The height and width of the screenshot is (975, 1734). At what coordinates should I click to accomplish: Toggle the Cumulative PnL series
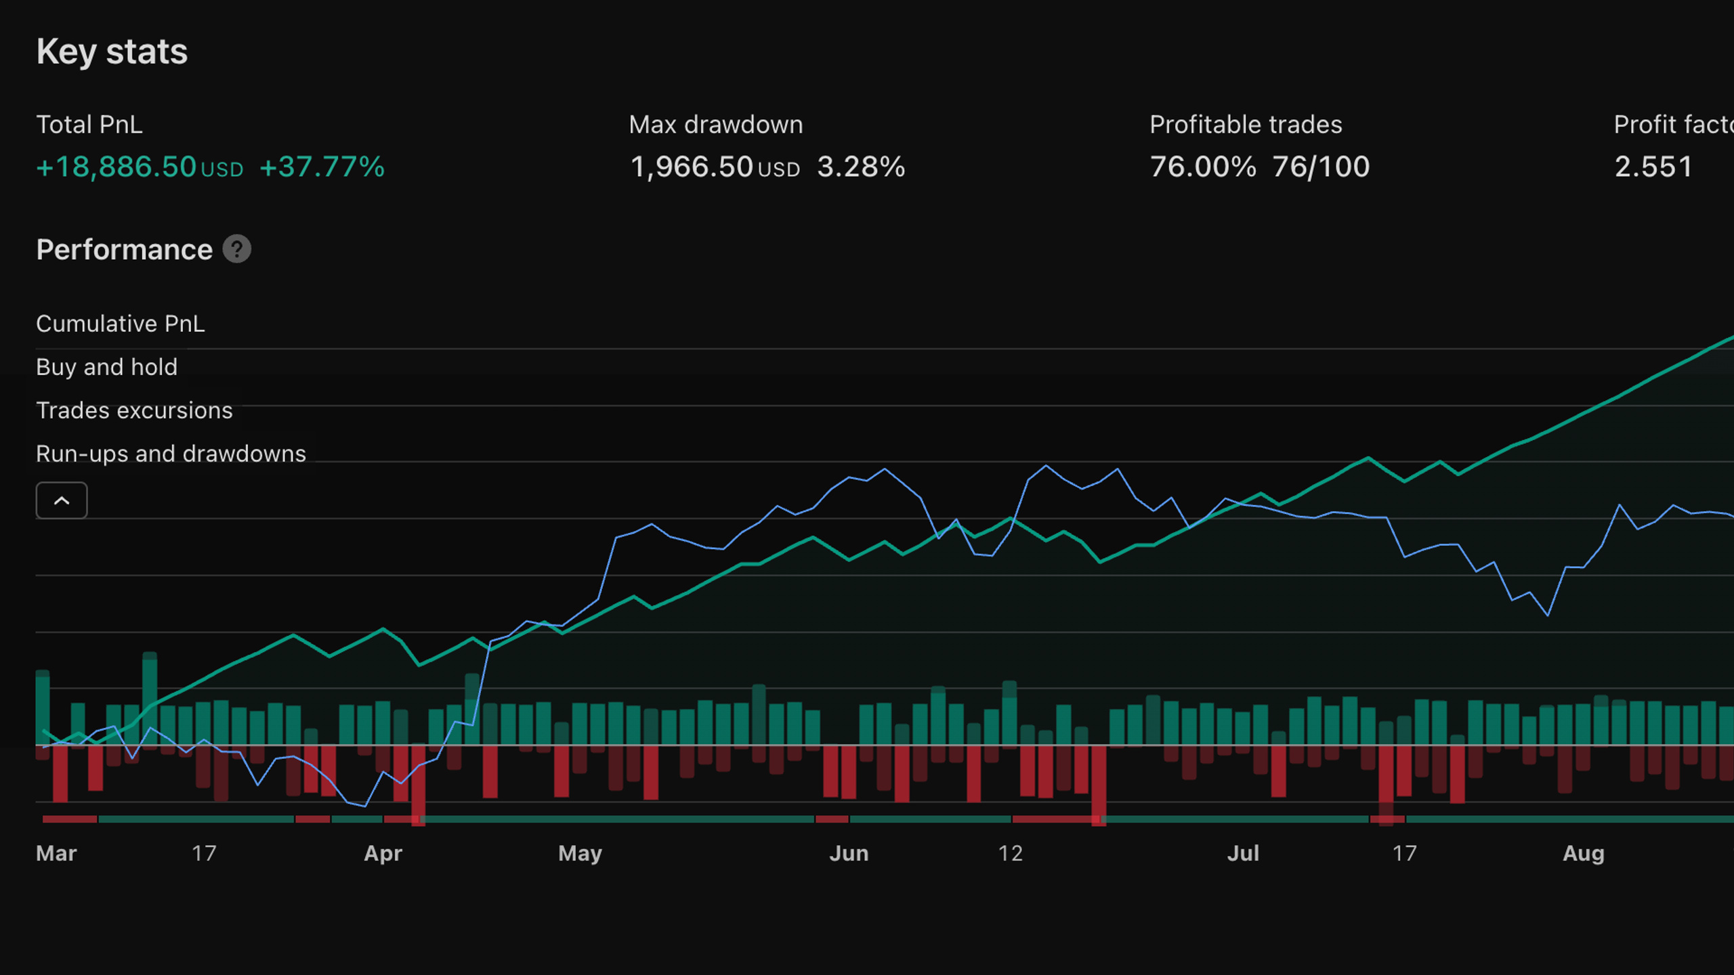(x=121, y=324)
